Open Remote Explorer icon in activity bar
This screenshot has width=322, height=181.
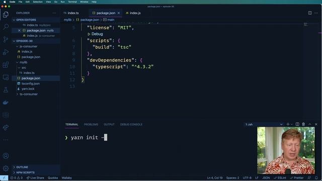coord(6,77)
